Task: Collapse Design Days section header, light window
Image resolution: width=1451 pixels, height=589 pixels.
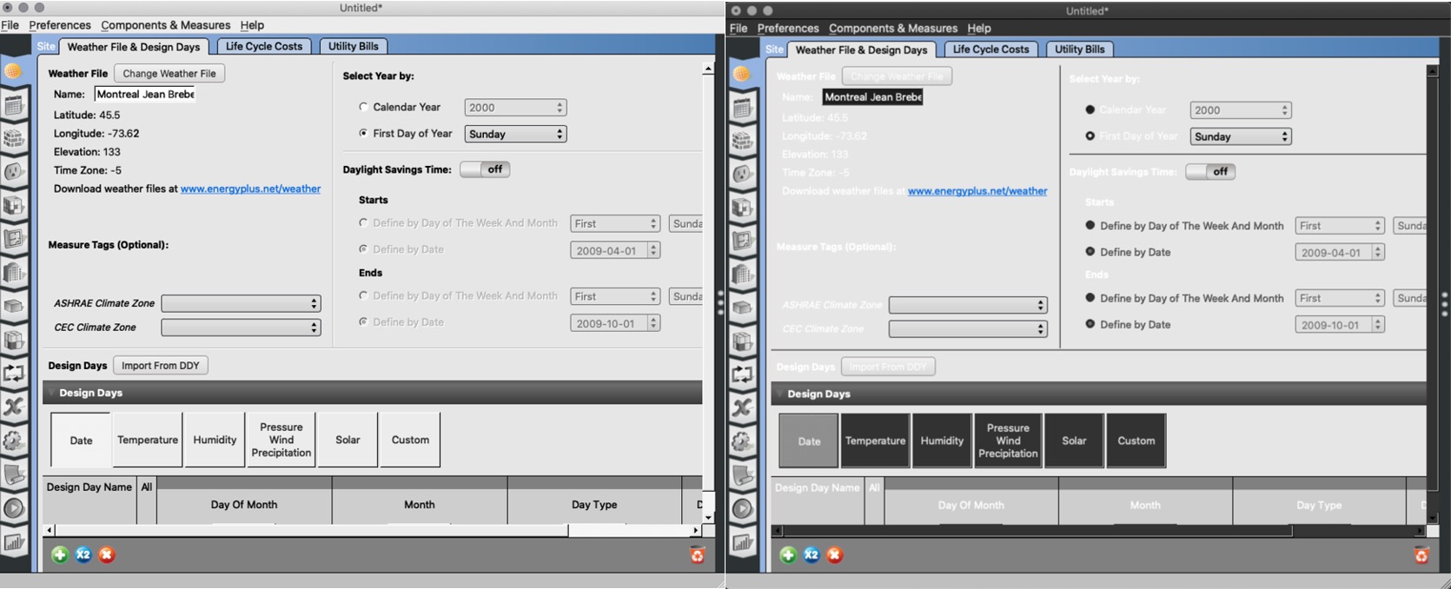Action: coord(372,393)
